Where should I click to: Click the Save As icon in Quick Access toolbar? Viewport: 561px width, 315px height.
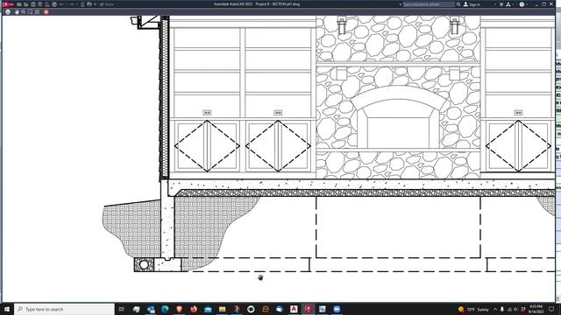click(x=39, y=4)
